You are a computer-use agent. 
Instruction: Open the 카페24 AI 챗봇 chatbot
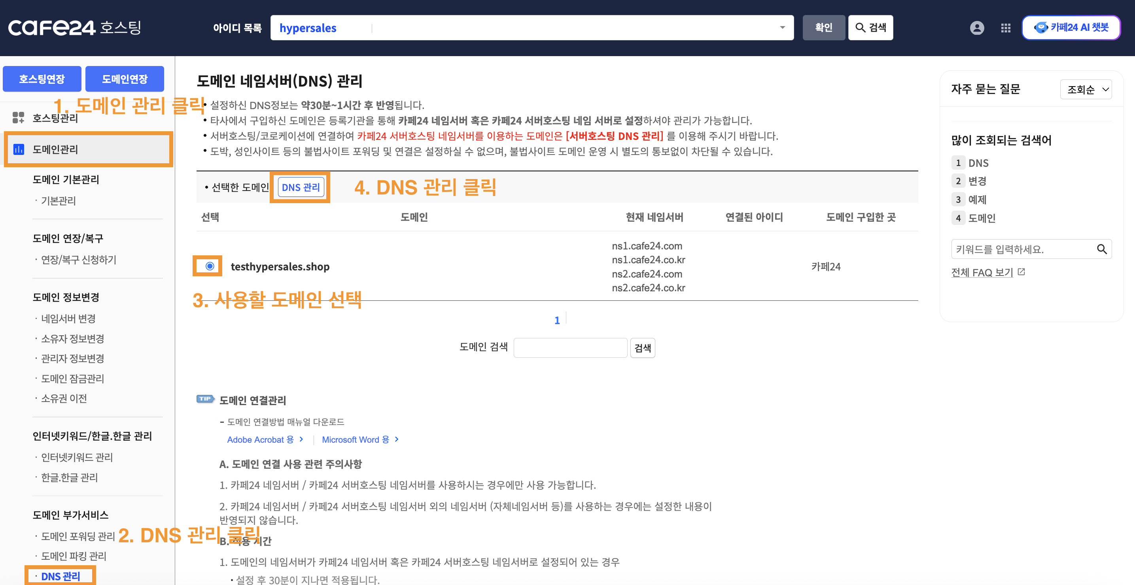click(x=1071, y=28)
